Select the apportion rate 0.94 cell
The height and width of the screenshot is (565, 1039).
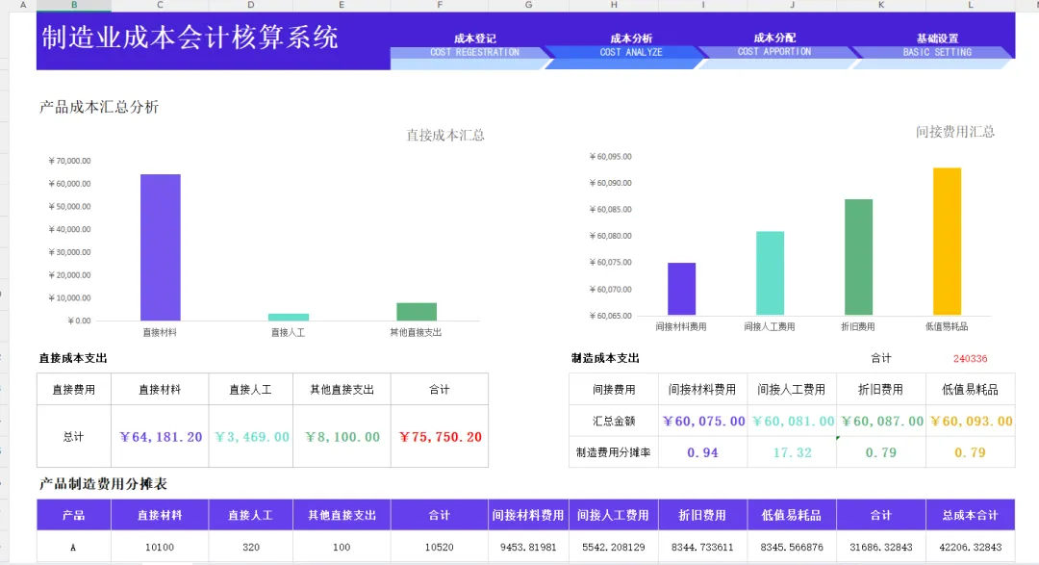[x=703, y=452]
